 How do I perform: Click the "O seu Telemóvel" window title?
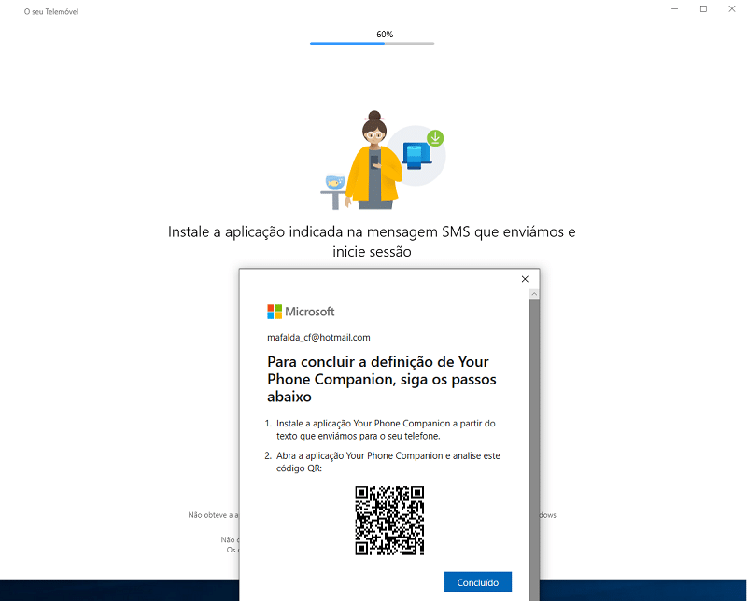[51, 12]
